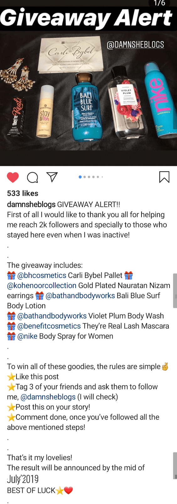
Task: Open first @bathandbodyworks Bali Blue Surf mention
Action: pos(80,295)
